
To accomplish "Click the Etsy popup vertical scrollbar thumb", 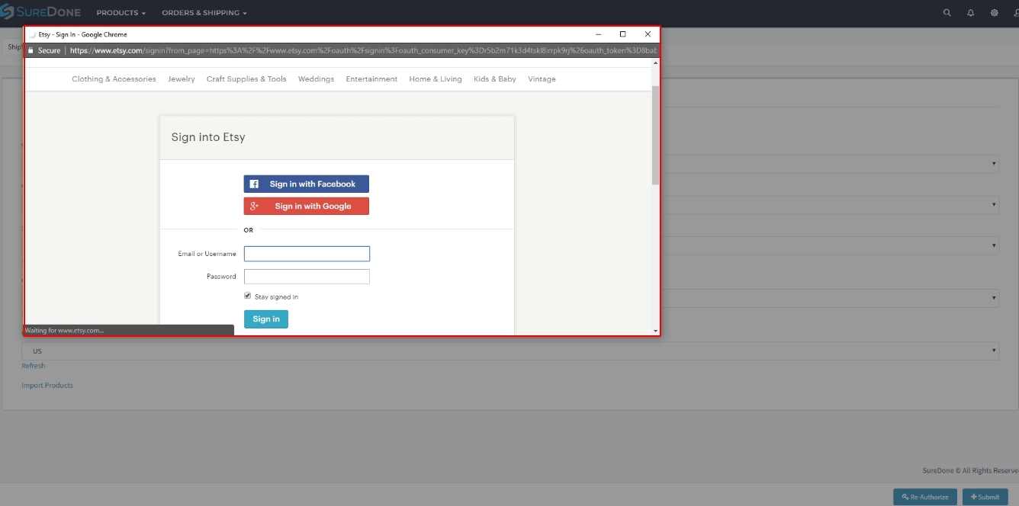I will coord(655,134).
